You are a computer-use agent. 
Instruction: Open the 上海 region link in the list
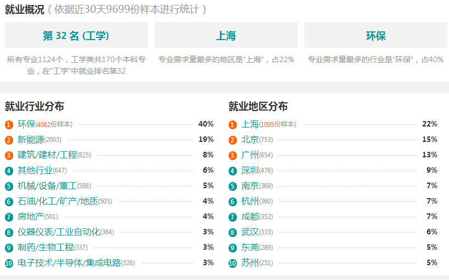tap(250, 124)
